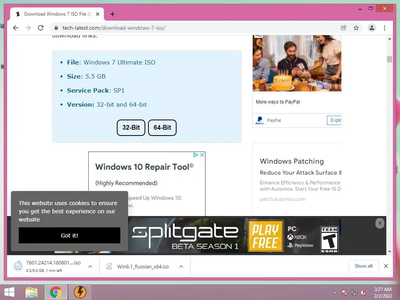
Task: Open the network tray icon
Action: (x=354, y=293)
